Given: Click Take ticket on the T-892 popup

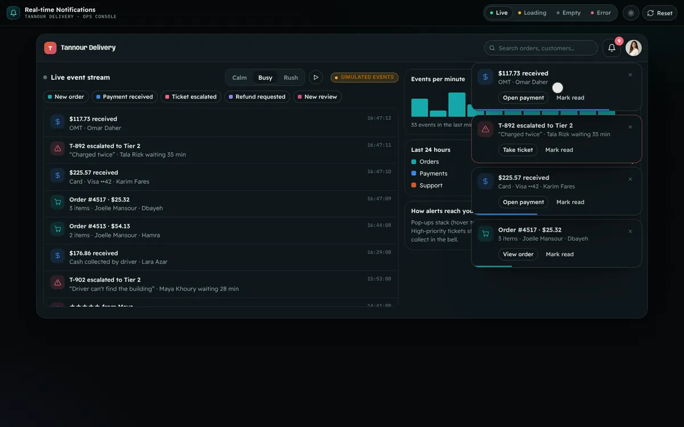Looking at the screenshot, I should [x=518, y=150].
